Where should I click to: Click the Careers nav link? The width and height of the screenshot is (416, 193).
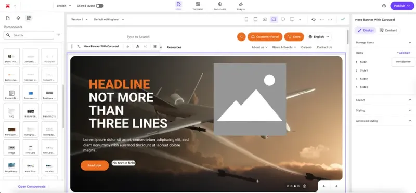(306, 47)
